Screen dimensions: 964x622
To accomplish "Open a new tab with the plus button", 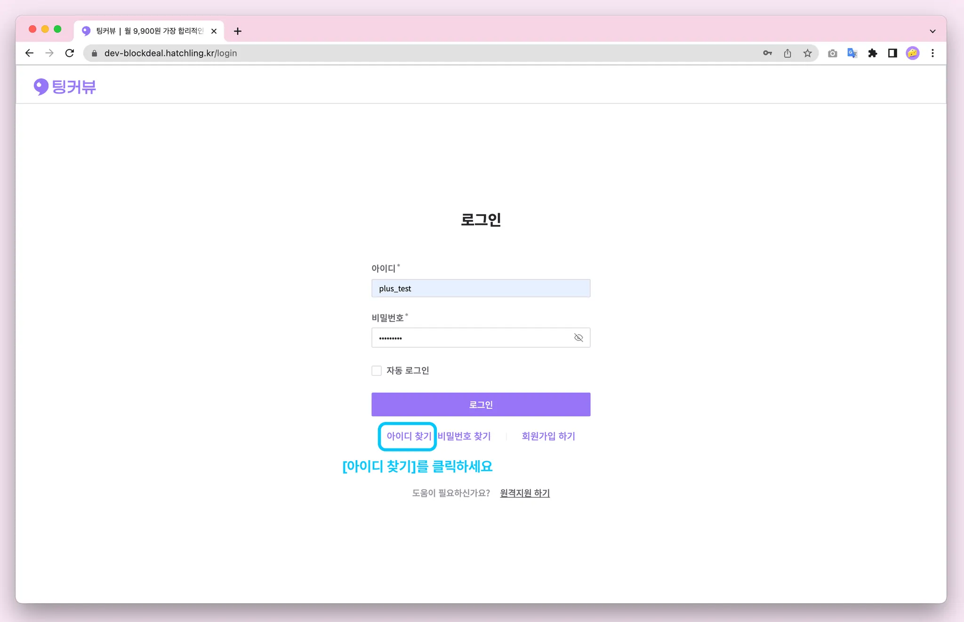I will [238, 31].
